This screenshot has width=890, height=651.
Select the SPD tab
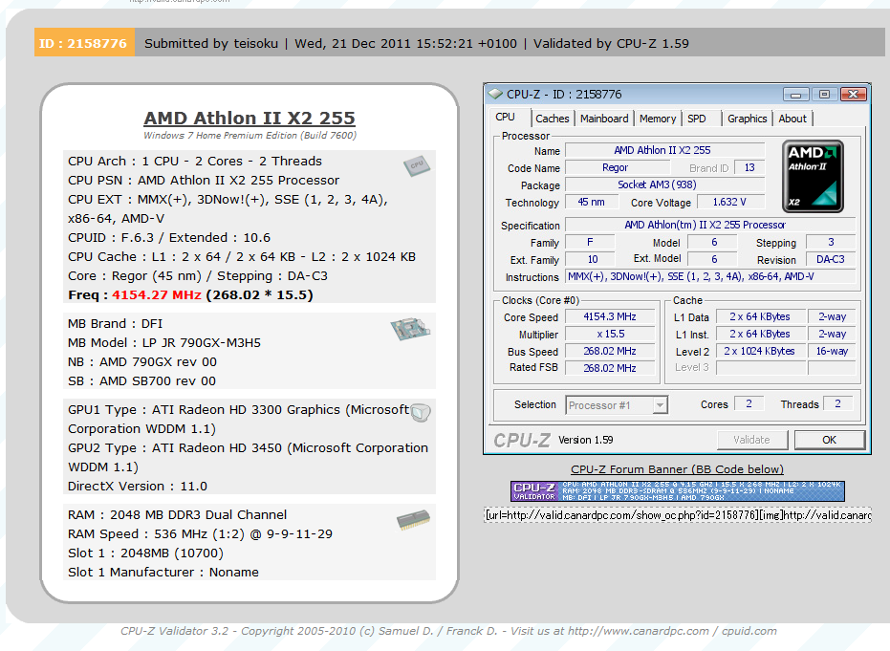[697, 119]
